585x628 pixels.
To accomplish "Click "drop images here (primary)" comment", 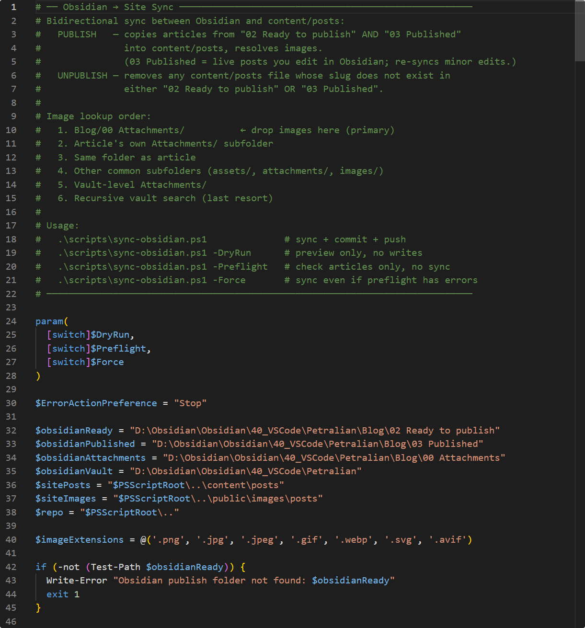I will [323, 130].
